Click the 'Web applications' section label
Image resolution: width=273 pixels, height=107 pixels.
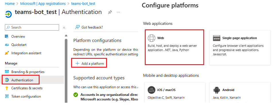tap(158, 23)
